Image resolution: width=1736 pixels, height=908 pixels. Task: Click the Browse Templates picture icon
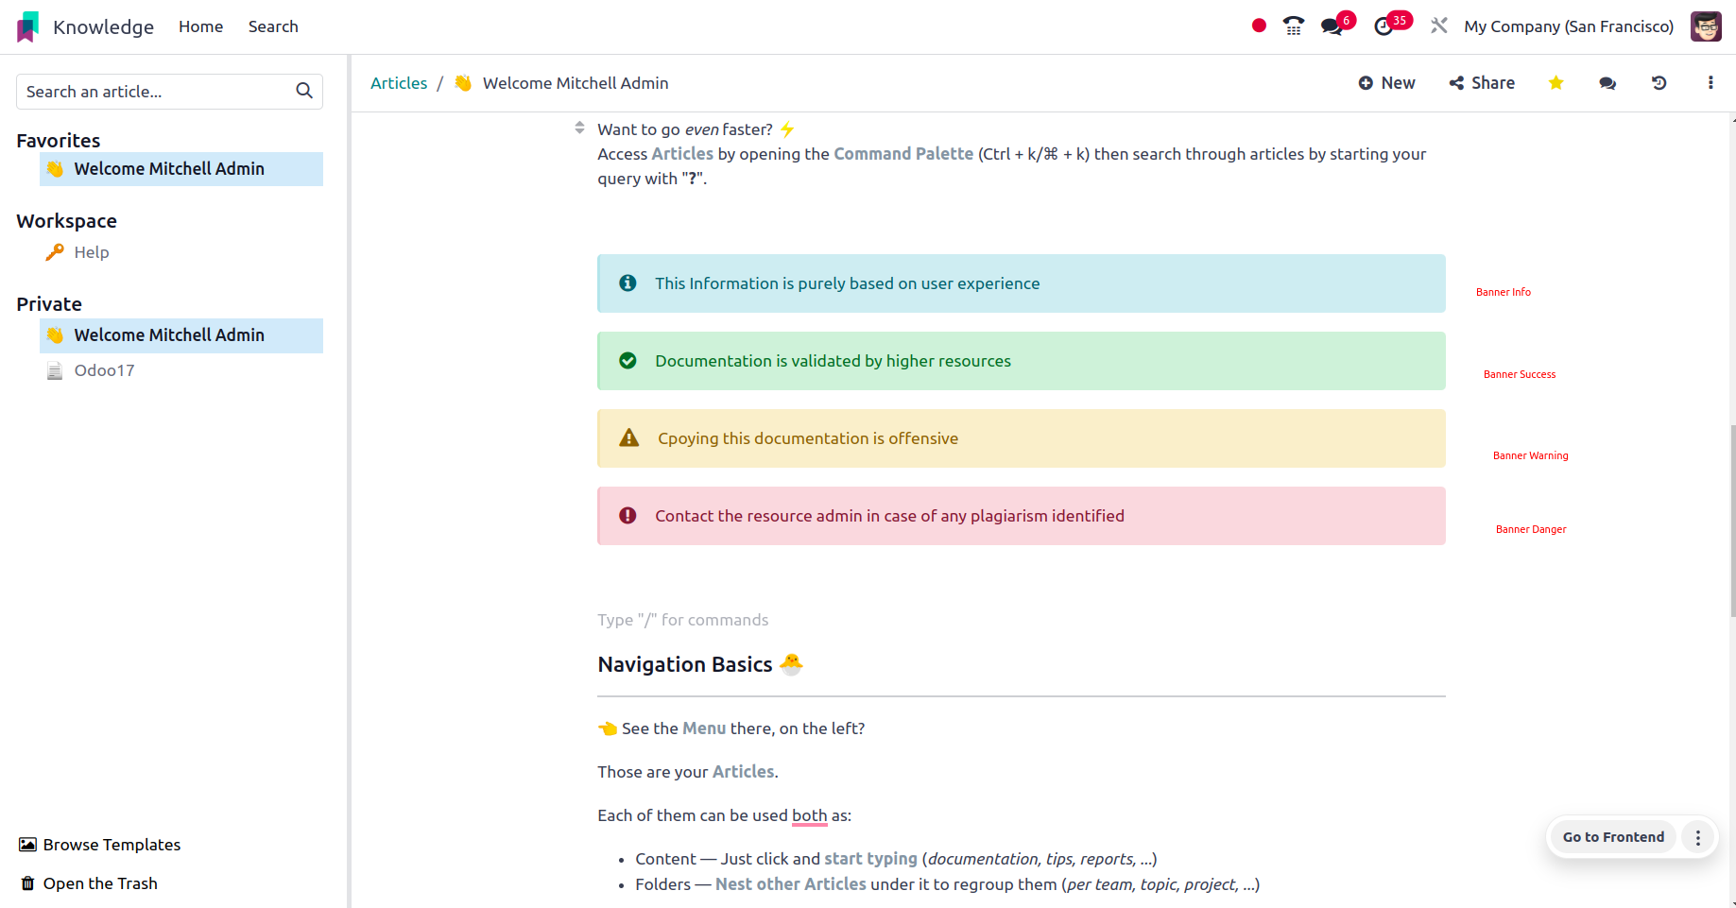pos(28,845)
